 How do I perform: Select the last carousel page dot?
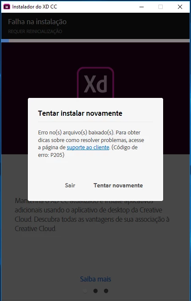(x=106, y=291)
